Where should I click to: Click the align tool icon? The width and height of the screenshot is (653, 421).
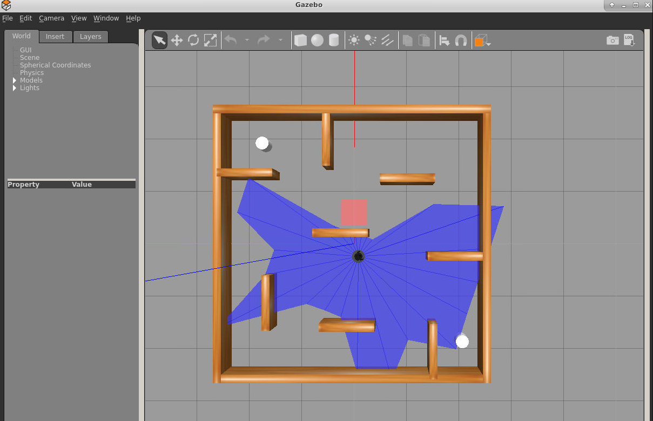point(445,40)
